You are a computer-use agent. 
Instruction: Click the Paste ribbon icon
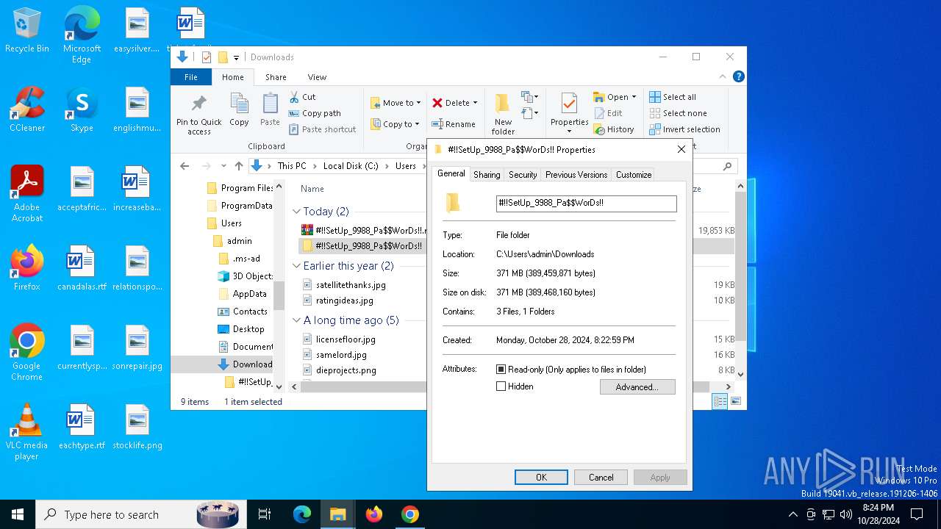270,109
